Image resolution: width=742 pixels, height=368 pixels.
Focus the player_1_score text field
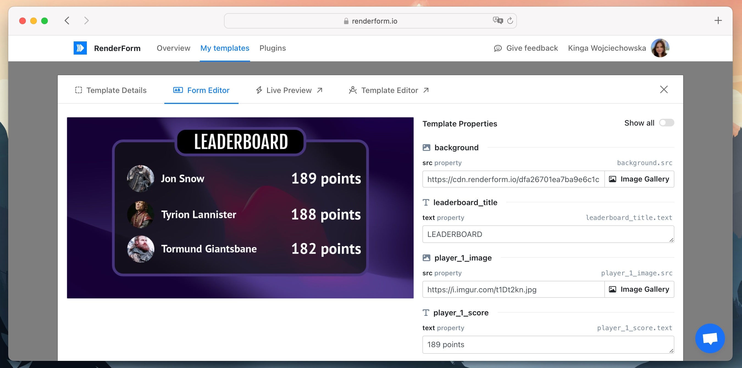click(548, 344)
